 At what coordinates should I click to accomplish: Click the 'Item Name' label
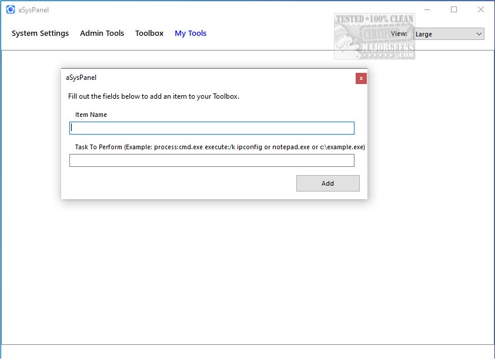point(91,115)
